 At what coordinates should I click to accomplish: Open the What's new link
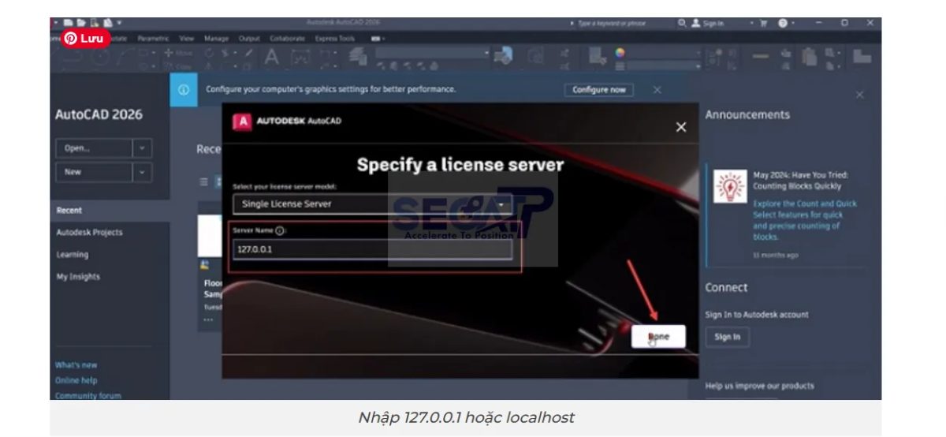[x=76, y=365]
